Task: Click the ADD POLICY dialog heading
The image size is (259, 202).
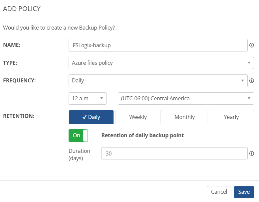Action: 22,9
